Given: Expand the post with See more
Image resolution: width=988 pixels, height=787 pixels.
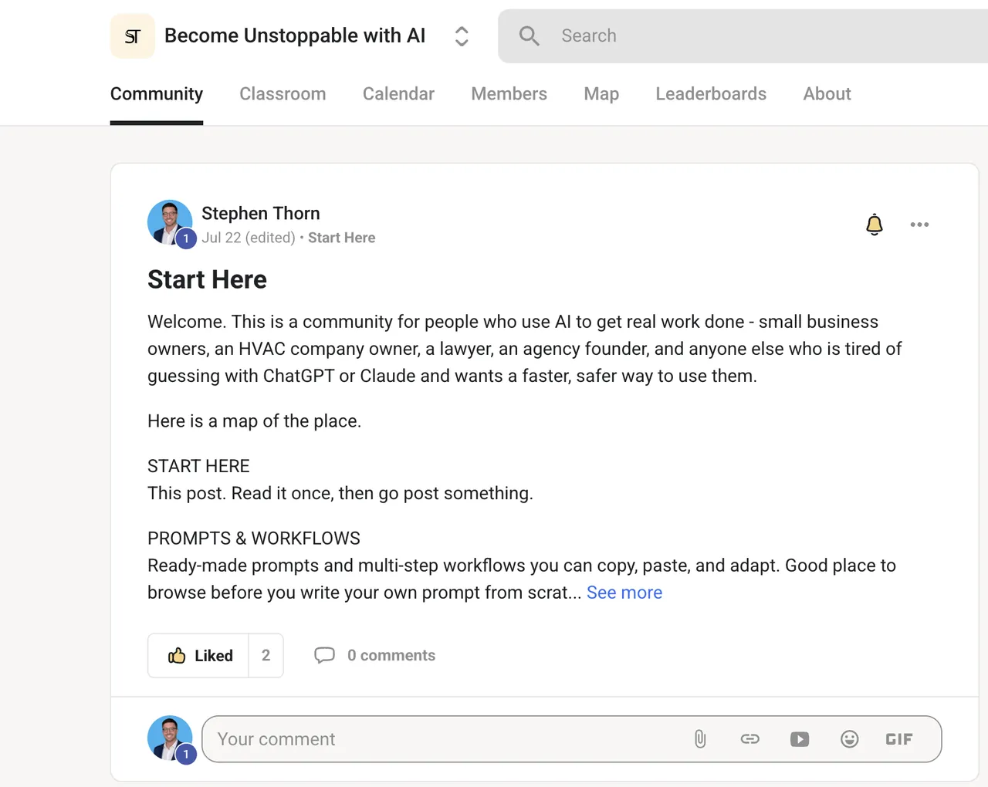Looking at the screenshot, I should (x=624, y=593).
